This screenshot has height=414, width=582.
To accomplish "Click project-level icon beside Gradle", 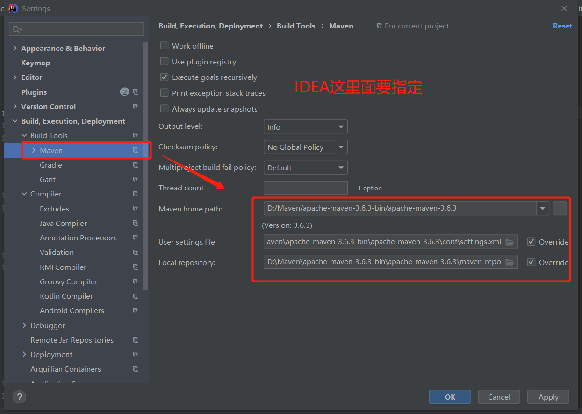I will [x=136, y=165].
